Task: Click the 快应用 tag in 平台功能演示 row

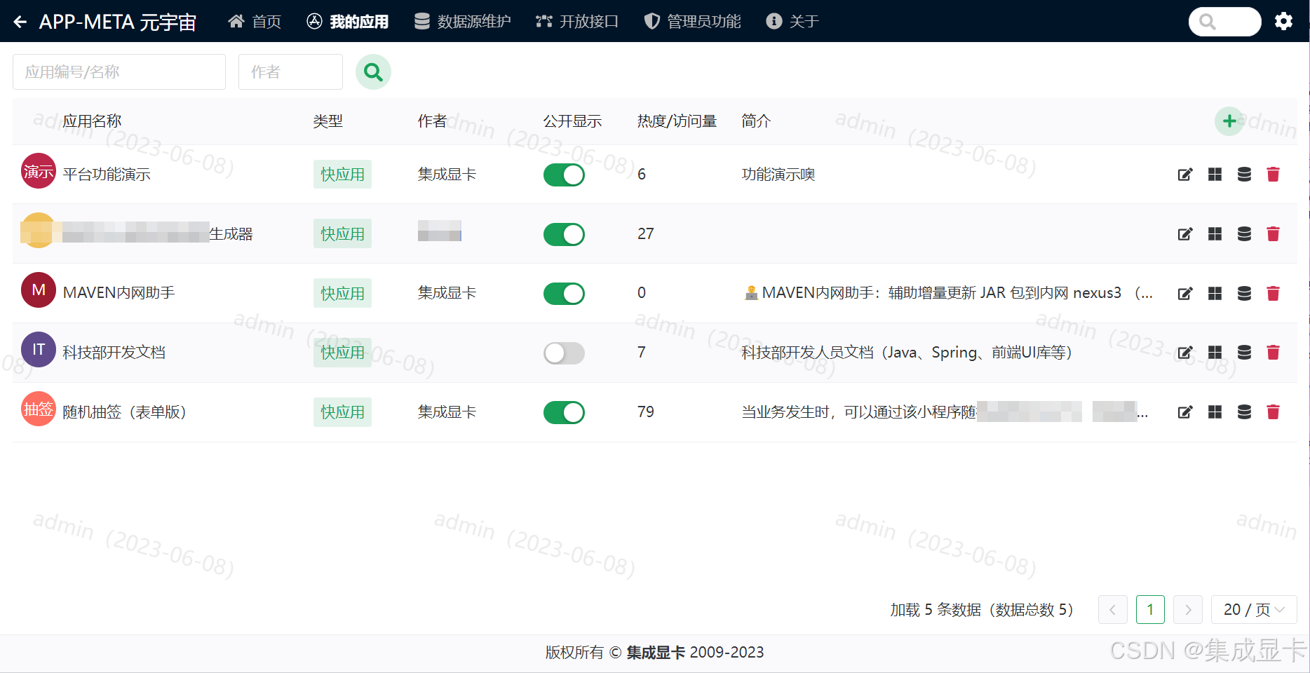Action: tap(342, 175)
